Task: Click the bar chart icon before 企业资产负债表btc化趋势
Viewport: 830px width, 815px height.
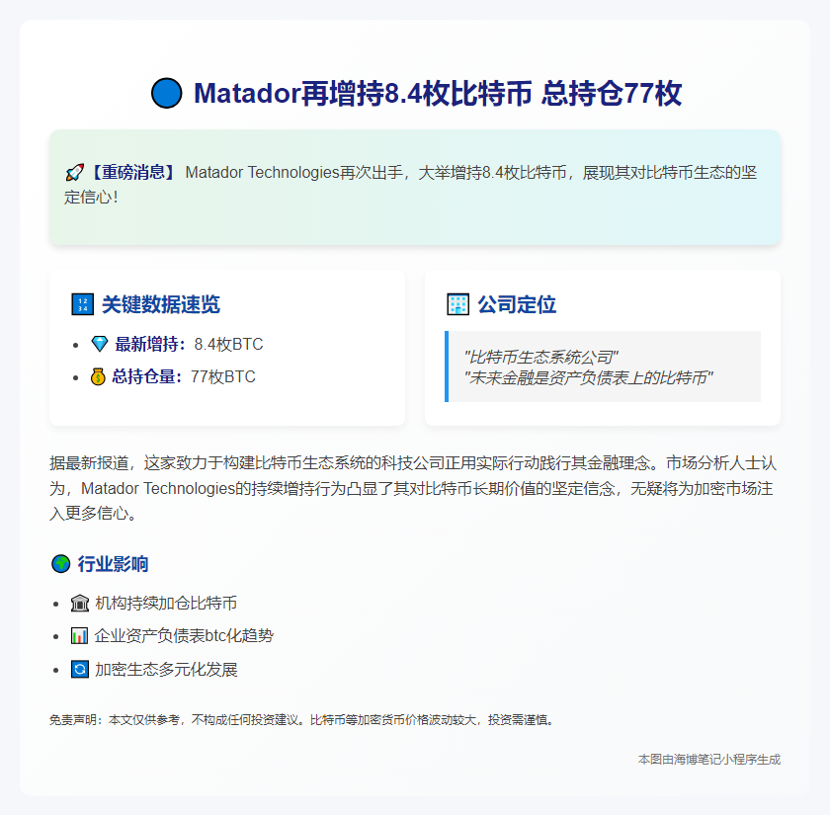Action: (79, 635)
